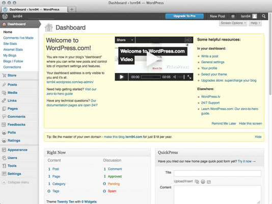Click QuickPress add poll form icon

coord(209,182)
